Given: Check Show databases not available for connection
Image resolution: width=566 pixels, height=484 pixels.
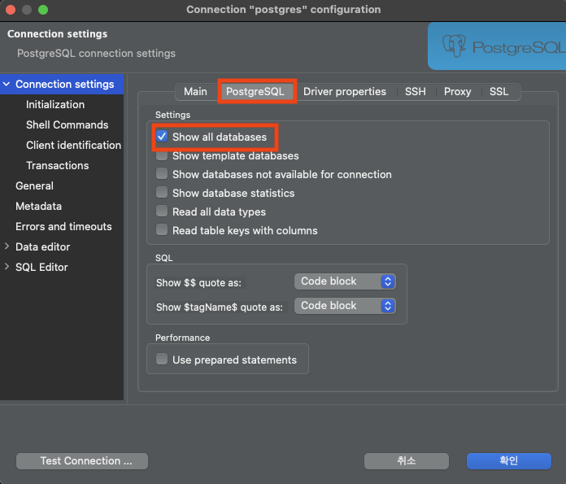Looking at the screenshot, I should click(x=162, y=174).
